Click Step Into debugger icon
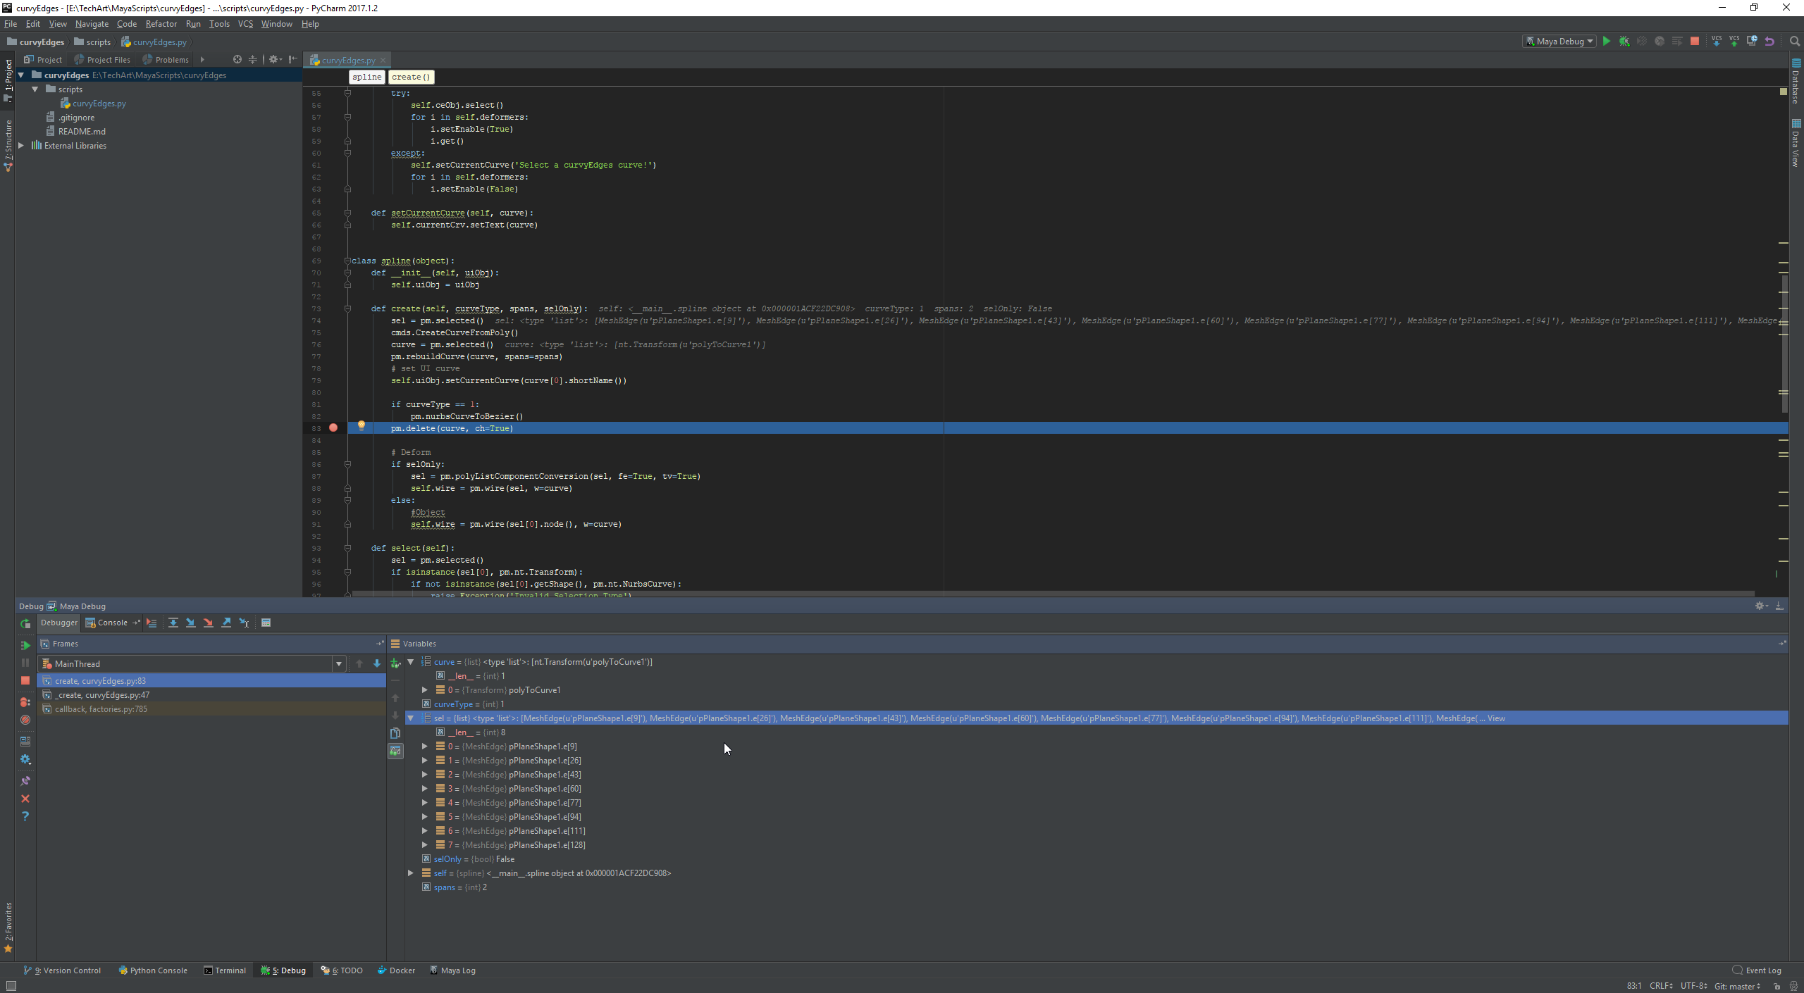The image size is (1804, 993). pos(190,623)
